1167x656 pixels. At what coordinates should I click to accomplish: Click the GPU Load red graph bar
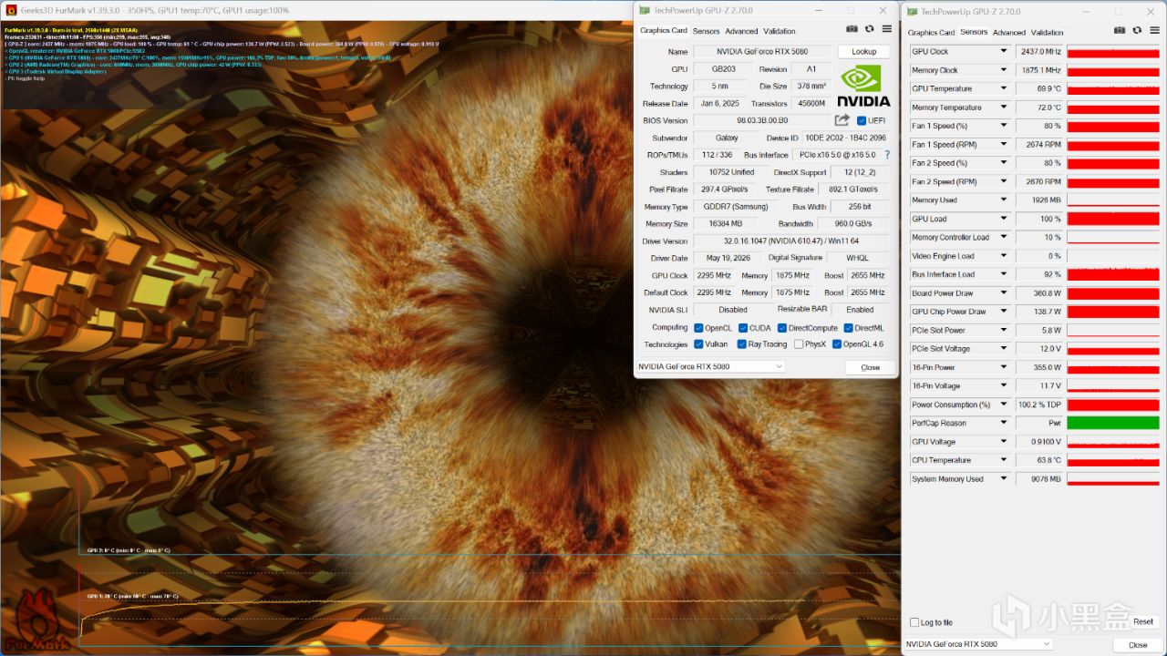click(x=1113, y=219)
